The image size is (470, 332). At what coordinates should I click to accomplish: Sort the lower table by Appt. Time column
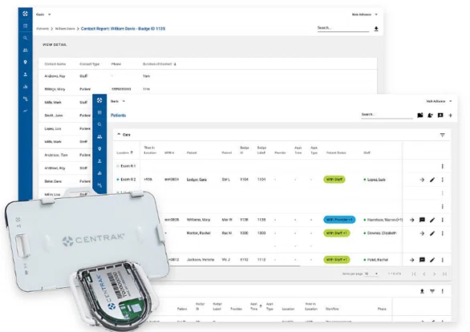(x=256, y=306)
